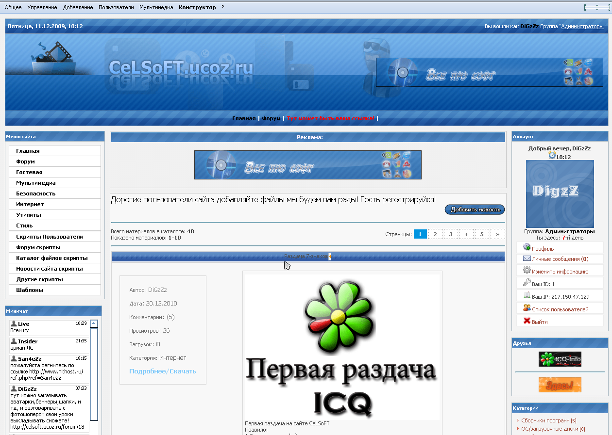Viewport: 612px width, 435px height.
Task: Go to page 2 of the catalog
Action: coord(435,234)
